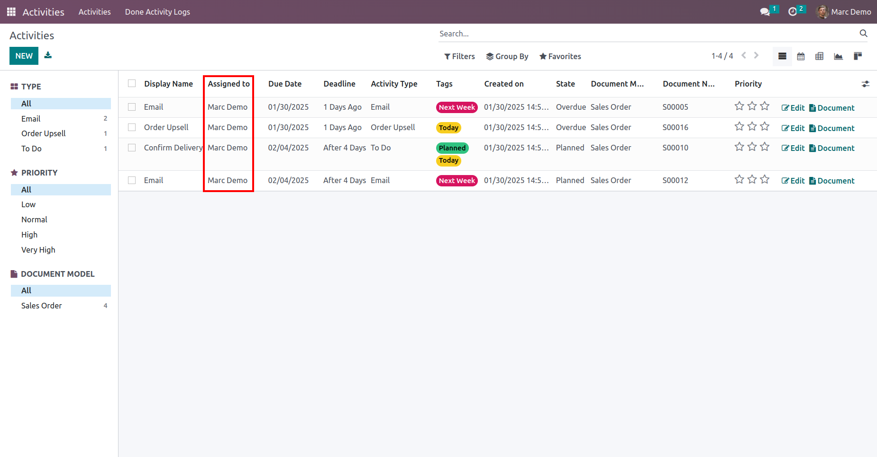The height and width of the screenshot is (457, 877).
Task: Set third priority star for S00016
Action: pos(765,127)
